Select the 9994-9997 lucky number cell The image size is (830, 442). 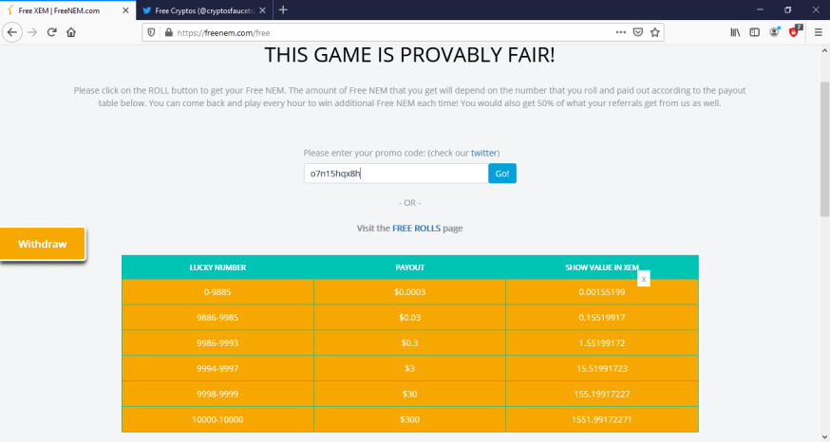(217, 369)
